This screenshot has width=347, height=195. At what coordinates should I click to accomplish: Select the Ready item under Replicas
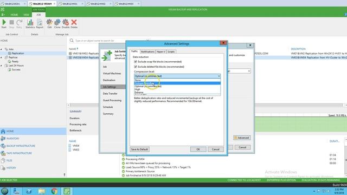[x=15, y=61]
